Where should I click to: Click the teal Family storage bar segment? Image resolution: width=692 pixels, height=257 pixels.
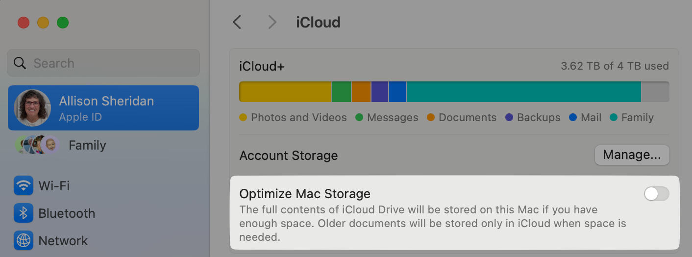click(523, 92)
